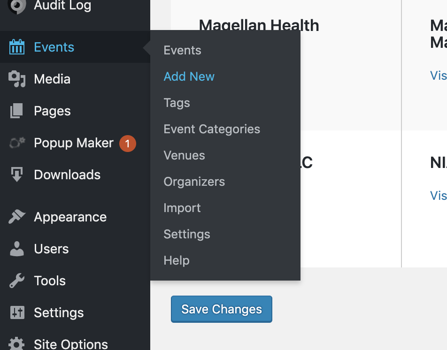The width and height of the screenshot is (447, 350).
Task: Choose Venues in the Events flyout
Action: pos(184,155)
